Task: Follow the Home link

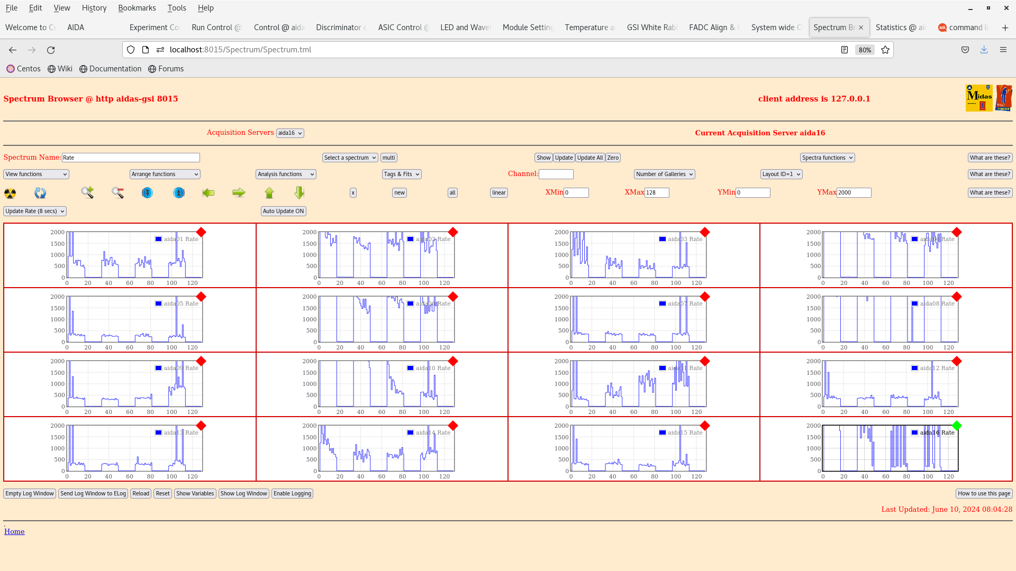Action: 14,532
